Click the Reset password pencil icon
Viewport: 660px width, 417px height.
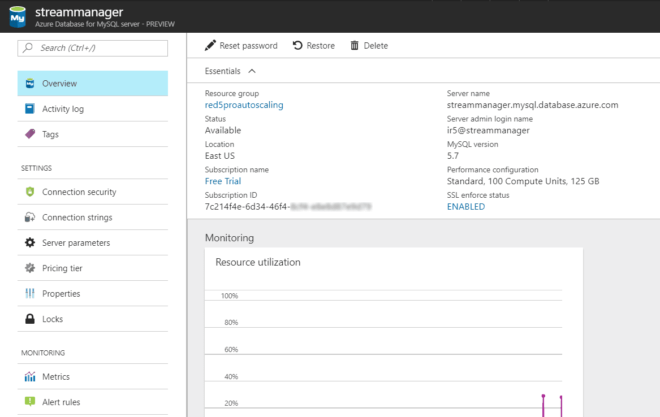tap(210, 46)
